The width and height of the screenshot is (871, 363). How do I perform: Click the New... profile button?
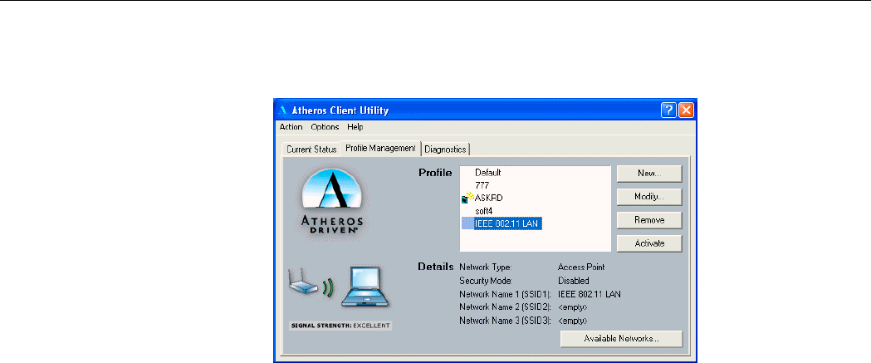pyautogui.click(x=649, y=174)
